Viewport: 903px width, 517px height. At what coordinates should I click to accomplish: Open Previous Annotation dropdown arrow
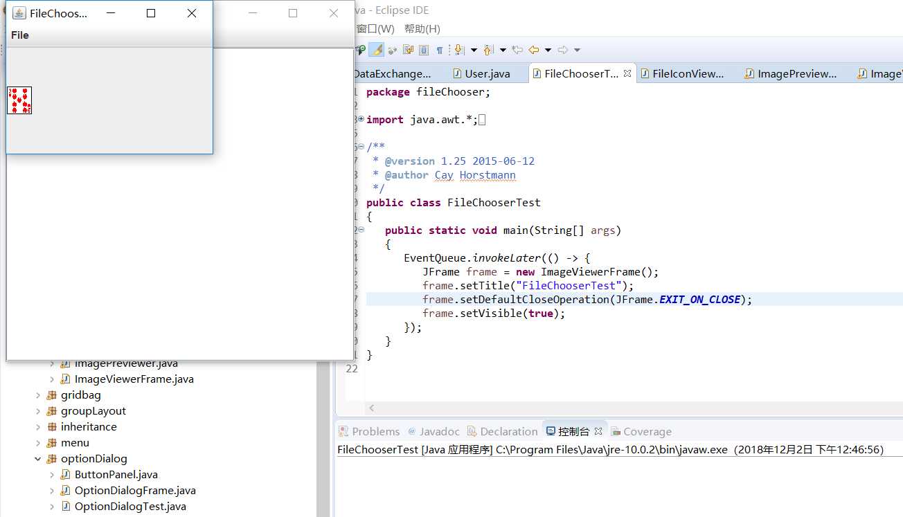pos(503,50)
